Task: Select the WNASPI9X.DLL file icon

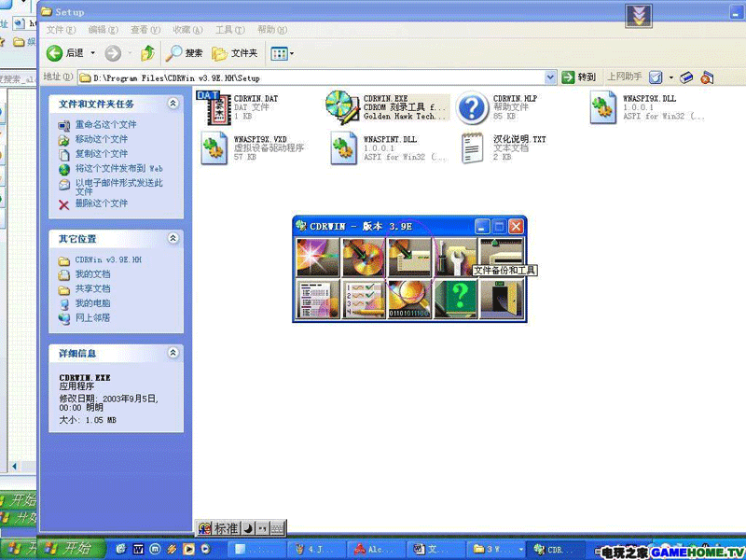Action: click(x=603, y=108)
